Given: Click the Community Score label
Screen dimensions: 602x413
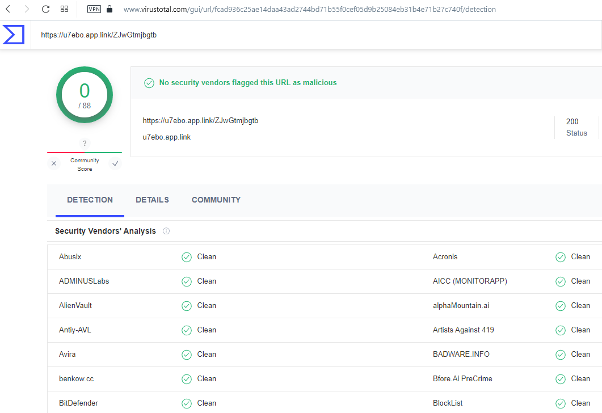Looking at the screenshot, I should 85,165.
